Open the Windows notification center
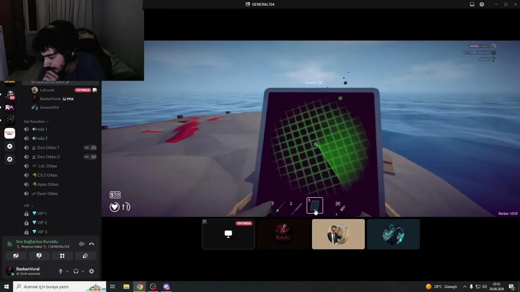520x292 pixels. coord(512,287)
